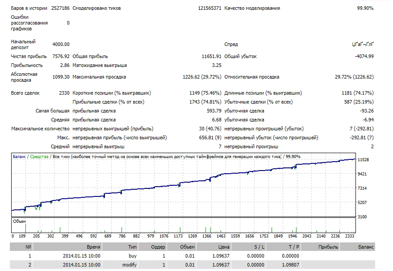Select the bars in history value 2527186

click(60, 8)
